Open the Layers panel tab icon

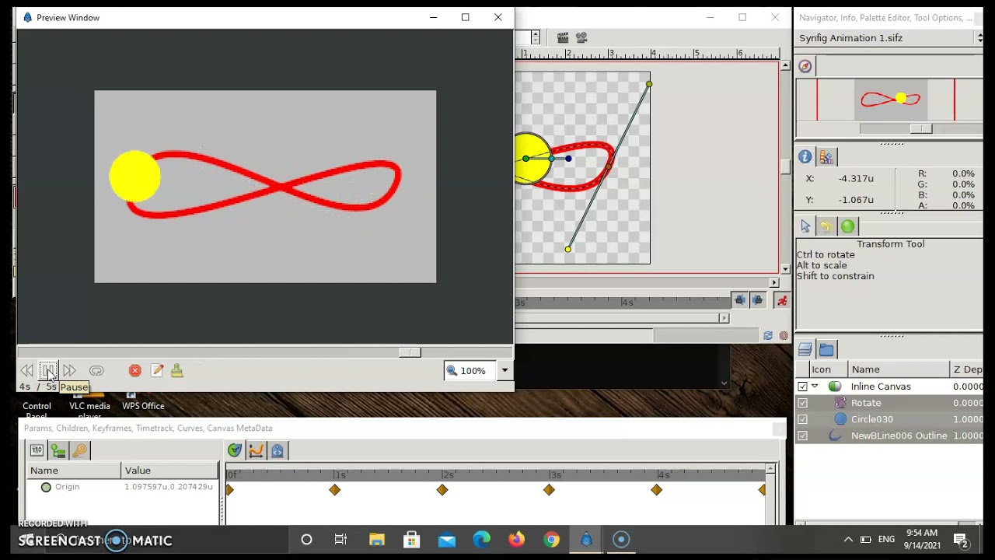click(805, 350)
